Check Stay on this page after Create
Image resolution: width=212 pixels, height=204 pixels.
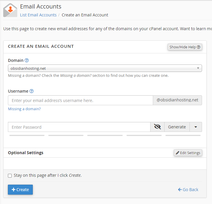click(x=10, y=176)
